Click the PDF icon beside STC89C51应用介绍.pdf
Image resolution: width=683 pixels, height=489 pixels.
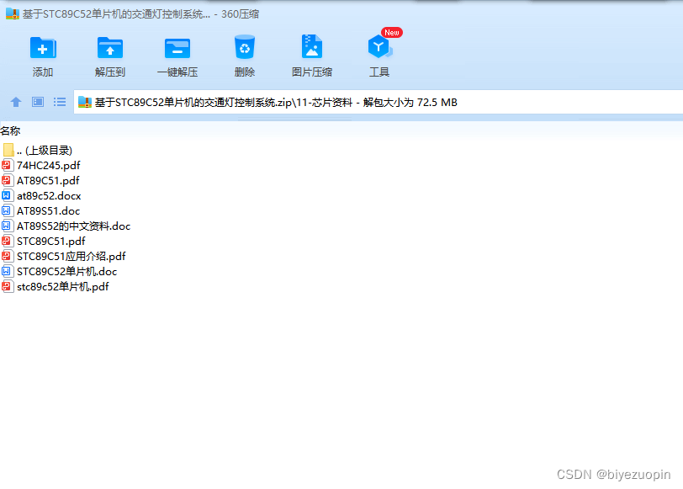(x=7, y=256)
